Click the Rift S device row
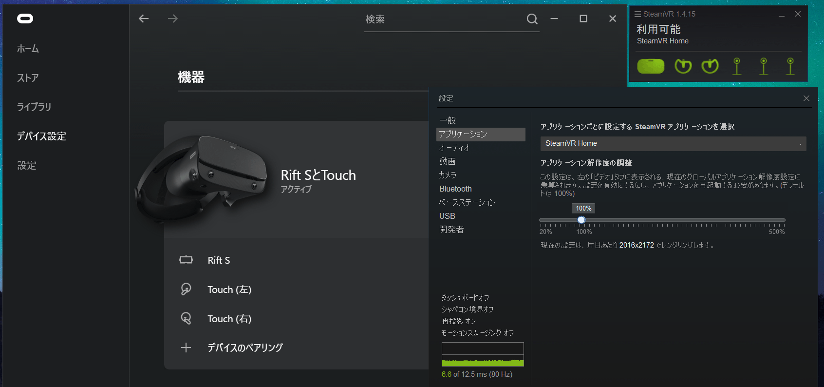 pyautogui.click(x=297, y=260)
